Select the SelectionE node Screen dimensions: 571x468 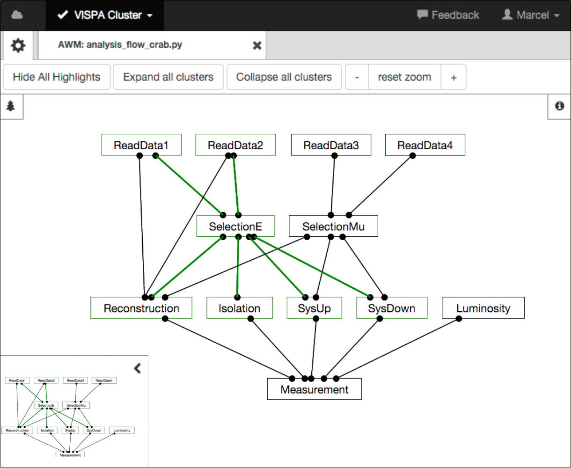pos(235,227)
